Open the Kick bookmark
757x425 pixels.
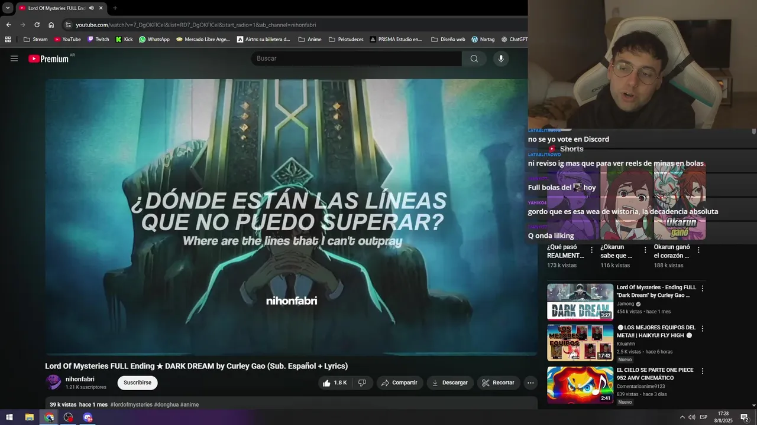[x=124, y=40]
